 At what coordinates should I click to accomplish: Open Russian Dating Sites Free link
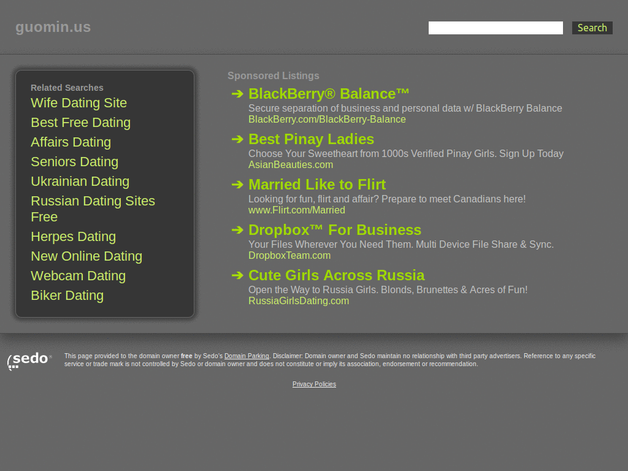pos(93,209)
